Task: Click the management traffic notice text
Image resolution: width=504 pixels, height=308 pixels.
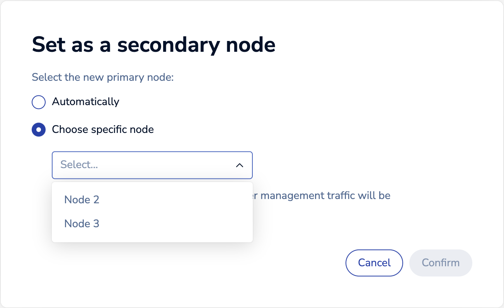Action: pyautogui.click(x=323, y=196)
